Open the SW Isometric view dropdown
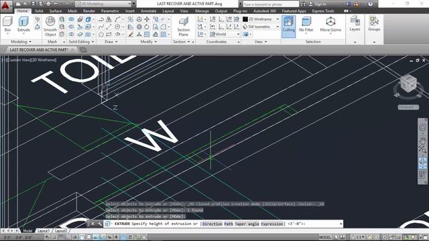429x241 pixels. (261, 27)
